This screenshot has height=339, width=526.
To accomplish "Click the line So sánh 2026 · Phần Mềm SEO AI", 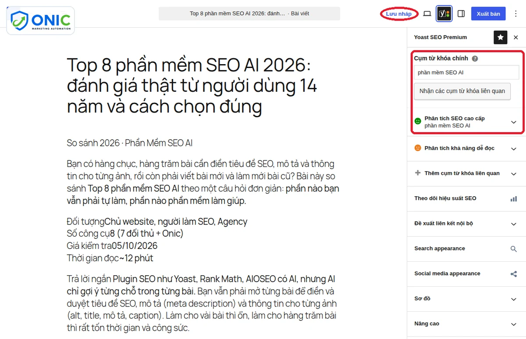I will 130,143.
